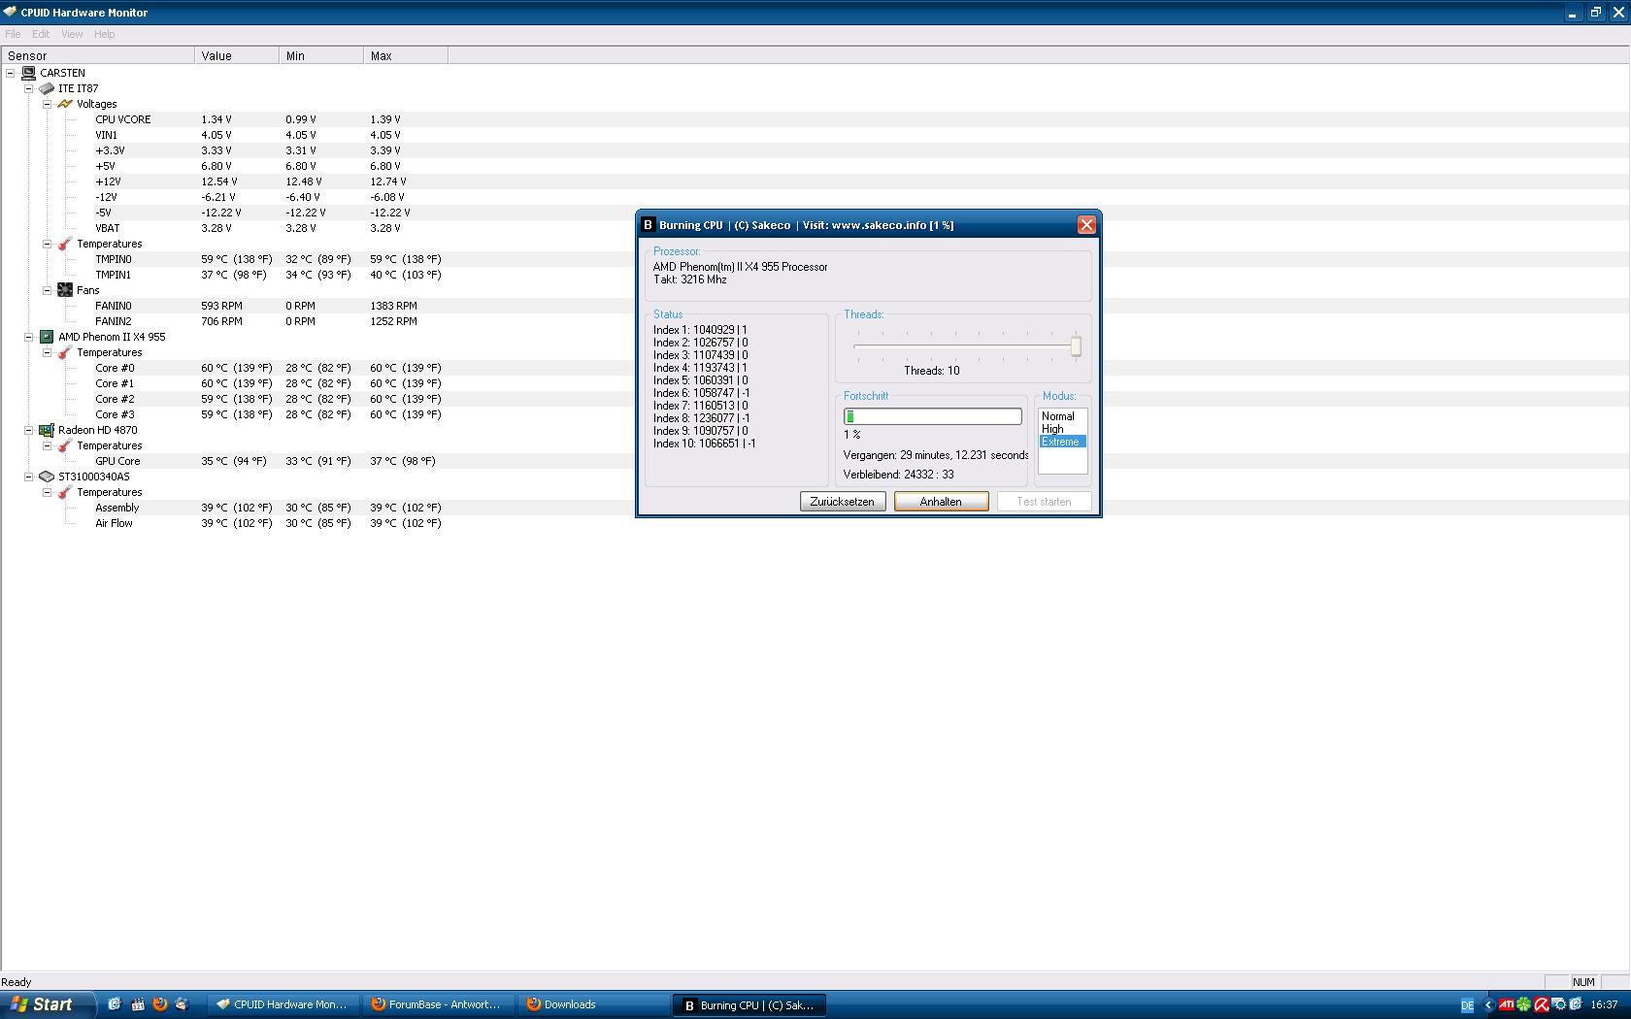Click the ST31000340AS hard drive icon

47,477
